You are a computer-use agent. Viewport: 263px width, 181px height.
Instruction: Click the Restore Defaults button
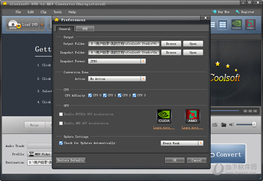[71, 160]
